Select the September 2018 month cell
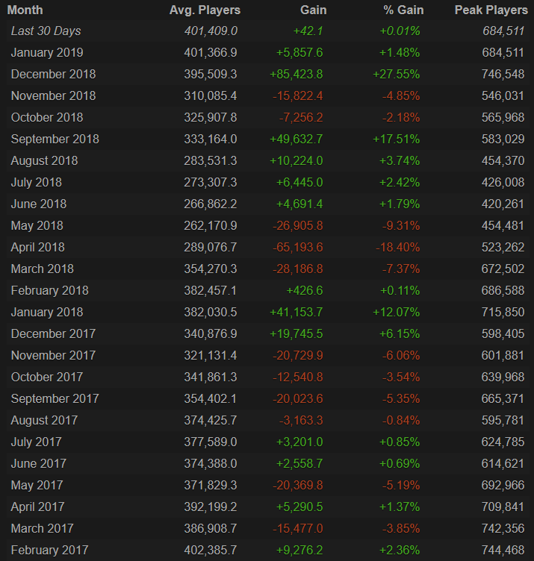The image size is (534, 561). [x=55, y=140]
